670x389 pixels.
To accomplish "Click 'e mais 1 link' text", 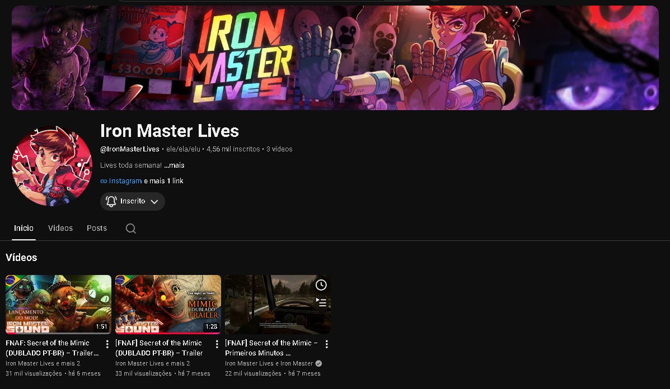I will click(x=163, y=181).
